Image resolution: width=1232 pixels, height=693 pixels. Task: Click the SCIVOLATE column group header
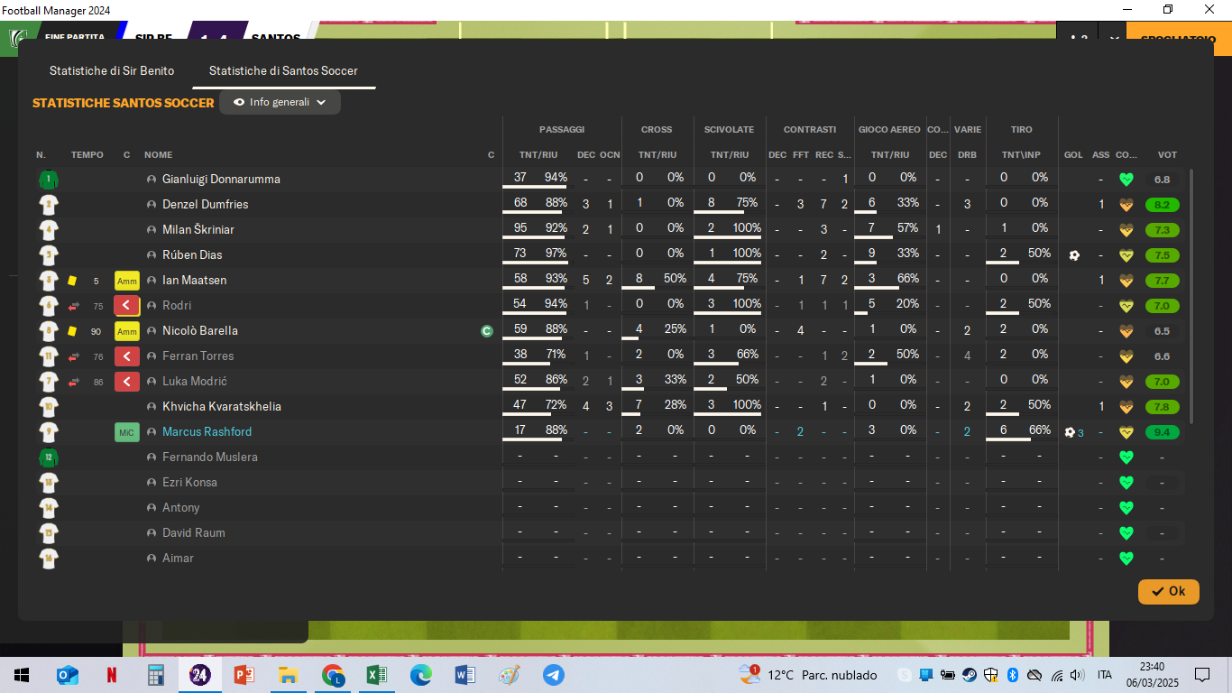click(x=729, y=130)
